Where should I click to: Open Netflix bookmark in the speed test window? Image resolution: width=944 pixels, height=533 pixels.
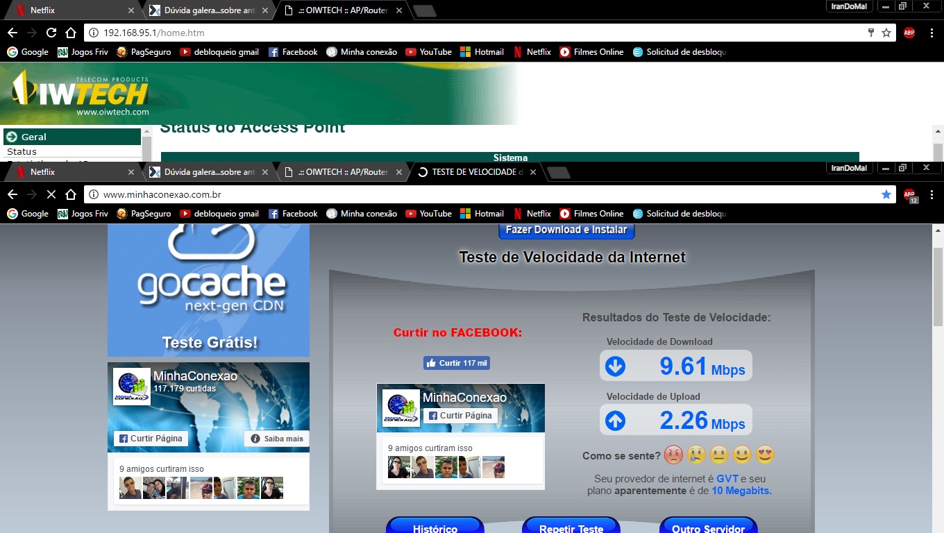[532, 214]
